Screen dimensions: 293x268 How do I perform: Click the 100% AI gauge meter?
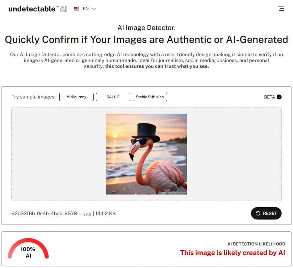tap(28, 249)
